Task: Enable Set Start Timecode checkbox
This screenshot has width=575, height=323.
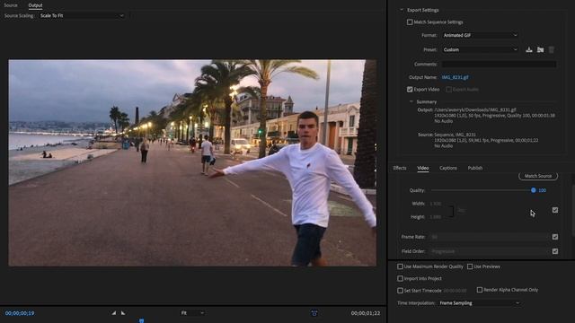Action: (400, 291)
